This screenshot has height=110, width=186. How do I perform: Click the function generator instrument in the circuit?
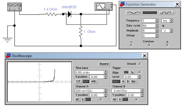(14, 7)
